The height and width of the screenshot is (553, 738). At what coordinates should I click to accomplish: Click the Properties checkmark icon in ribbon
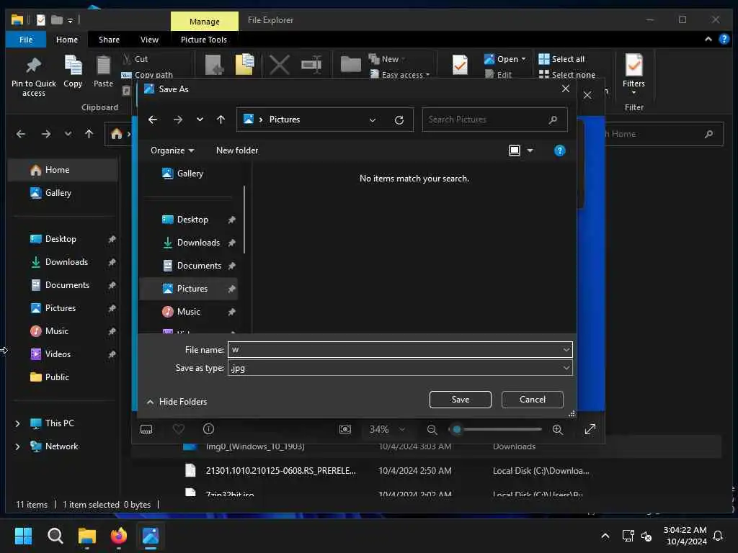point(460,65)
